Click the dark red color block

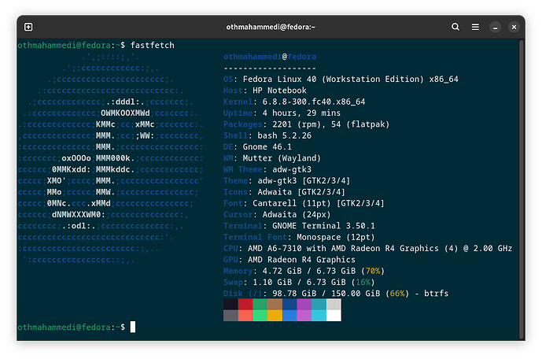coord(245,305)
